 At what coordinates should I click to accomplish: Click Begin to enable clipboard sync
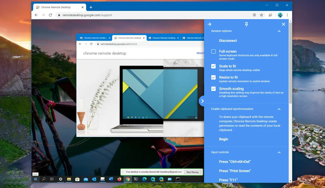(223, 139)
